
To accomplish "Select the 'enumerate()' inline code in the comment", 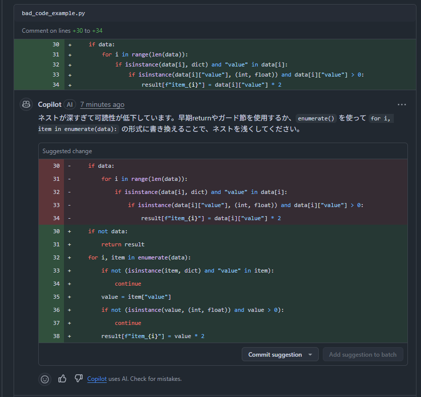I will tap(316, 118).
